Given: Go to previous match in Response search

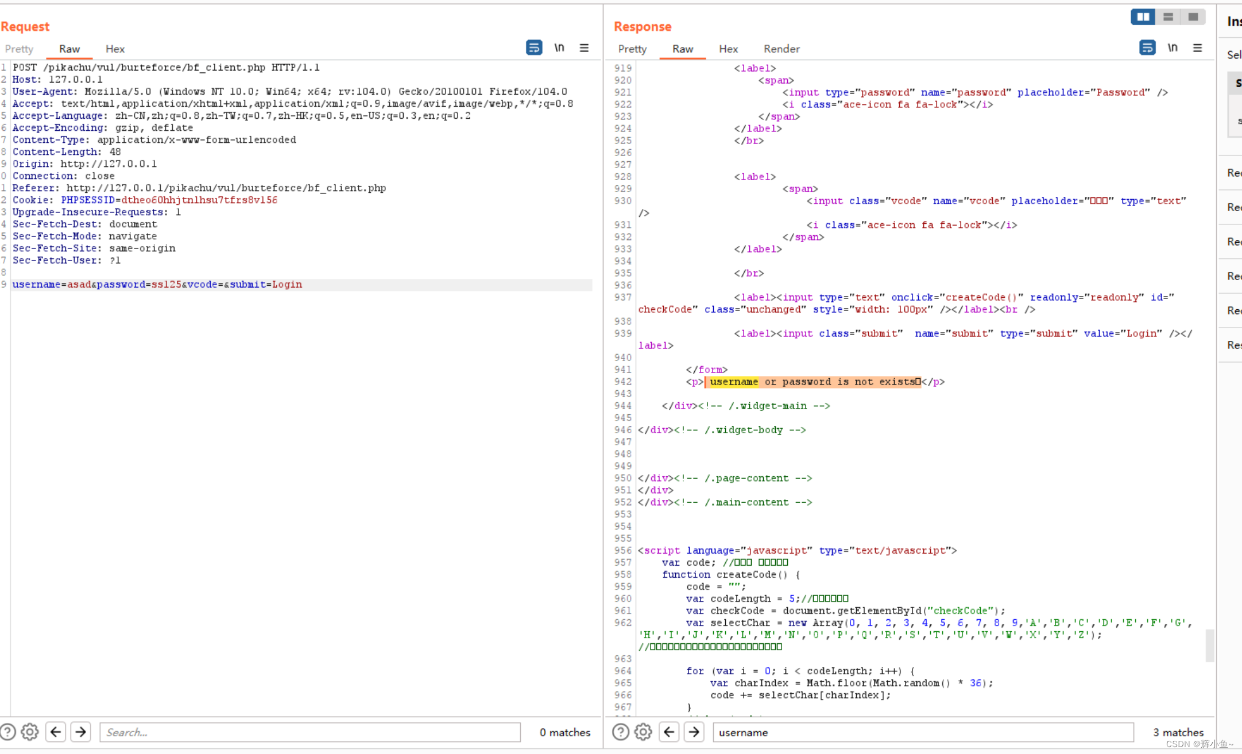Looking at the screenshot, I should [x=669, y=732].
